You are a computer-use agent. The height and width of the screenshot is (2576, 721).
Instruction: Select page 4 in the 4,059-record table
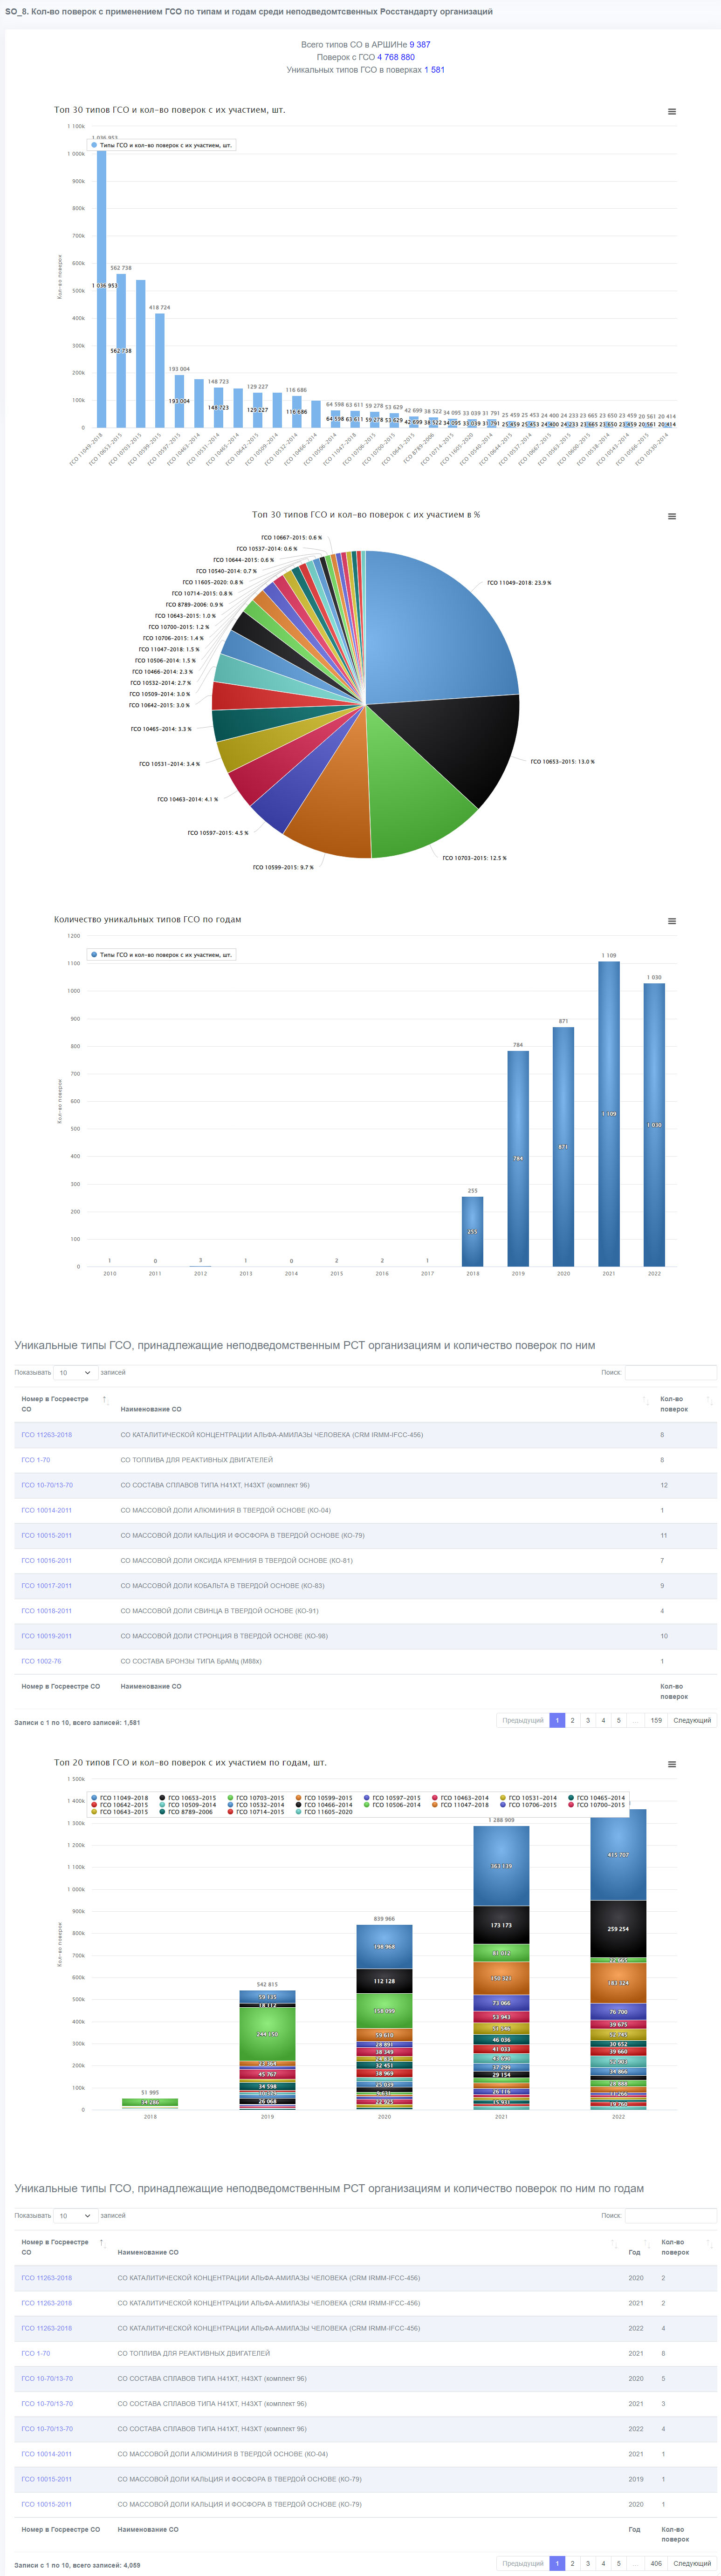tap(603, 2563)
